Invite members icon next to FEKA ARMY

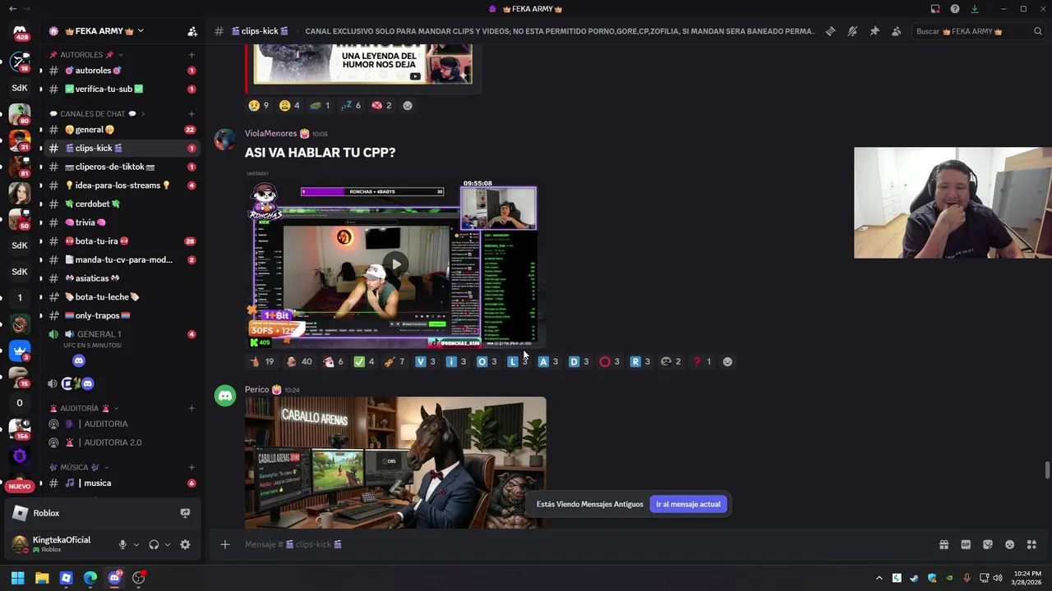(x=192, y=31)
